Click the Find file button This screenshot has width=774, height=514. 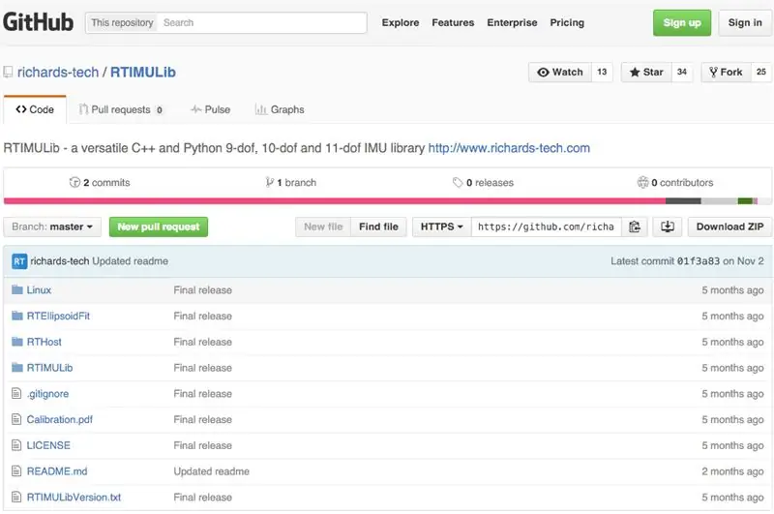[x=378, y=227]
